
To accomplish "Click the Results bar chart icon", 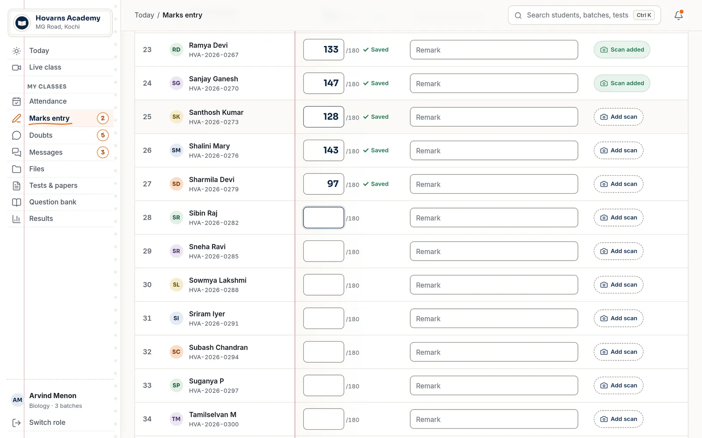I will point(17,219).
